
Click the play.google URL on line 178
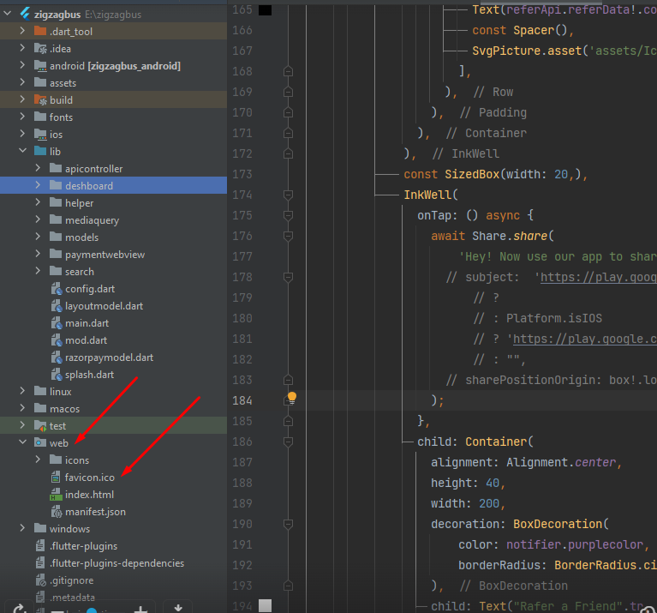[x=598, y=277]
